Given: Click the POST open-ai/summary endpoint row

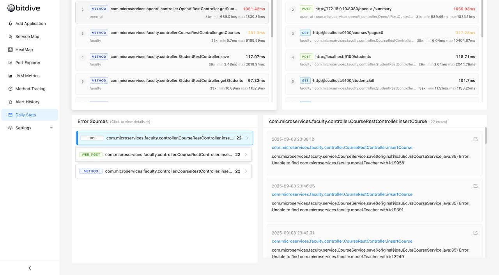Looking at the screenshot, I should 382,12.
